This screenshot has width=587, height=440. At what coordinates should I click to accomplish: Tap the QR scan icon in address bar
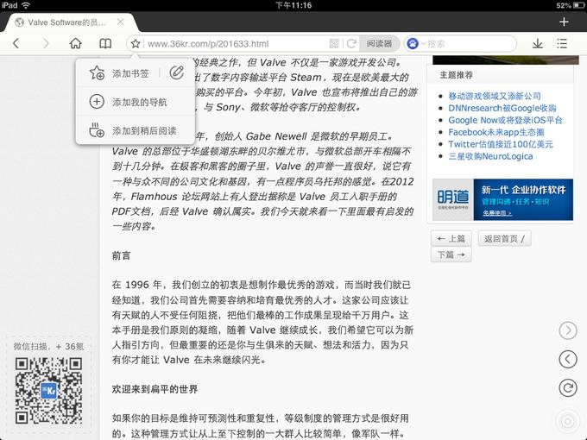coord(334,44)
